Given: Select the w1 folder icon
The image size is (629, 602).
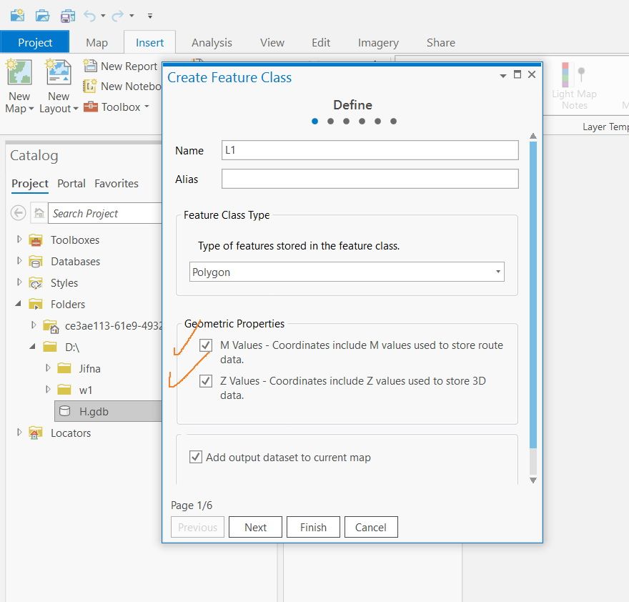Looking at the screenshot, I should [64, 389].
